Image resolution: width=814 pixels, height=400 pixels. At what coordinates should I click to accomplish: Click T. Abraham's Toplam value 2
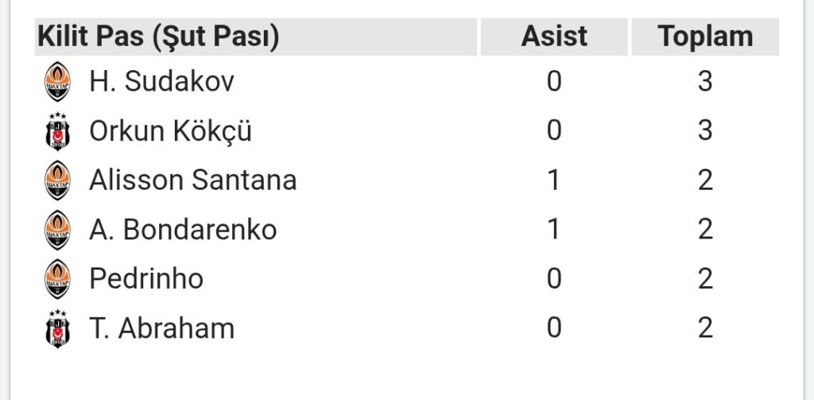[705, 328]
